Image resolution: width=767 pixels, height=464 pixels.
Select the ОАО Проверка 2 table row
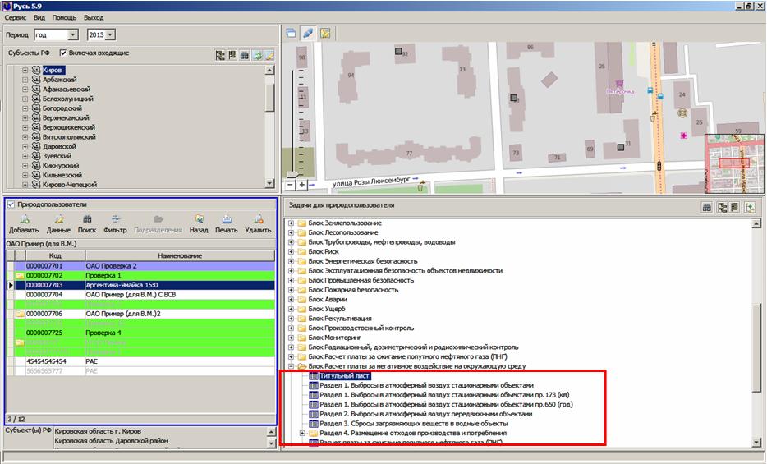(x=111, y=266)
